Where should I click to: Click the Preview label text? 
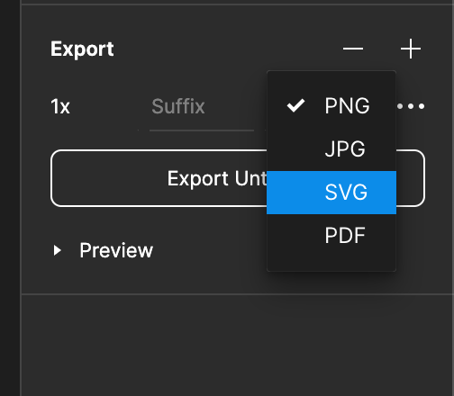pos(116,250)
